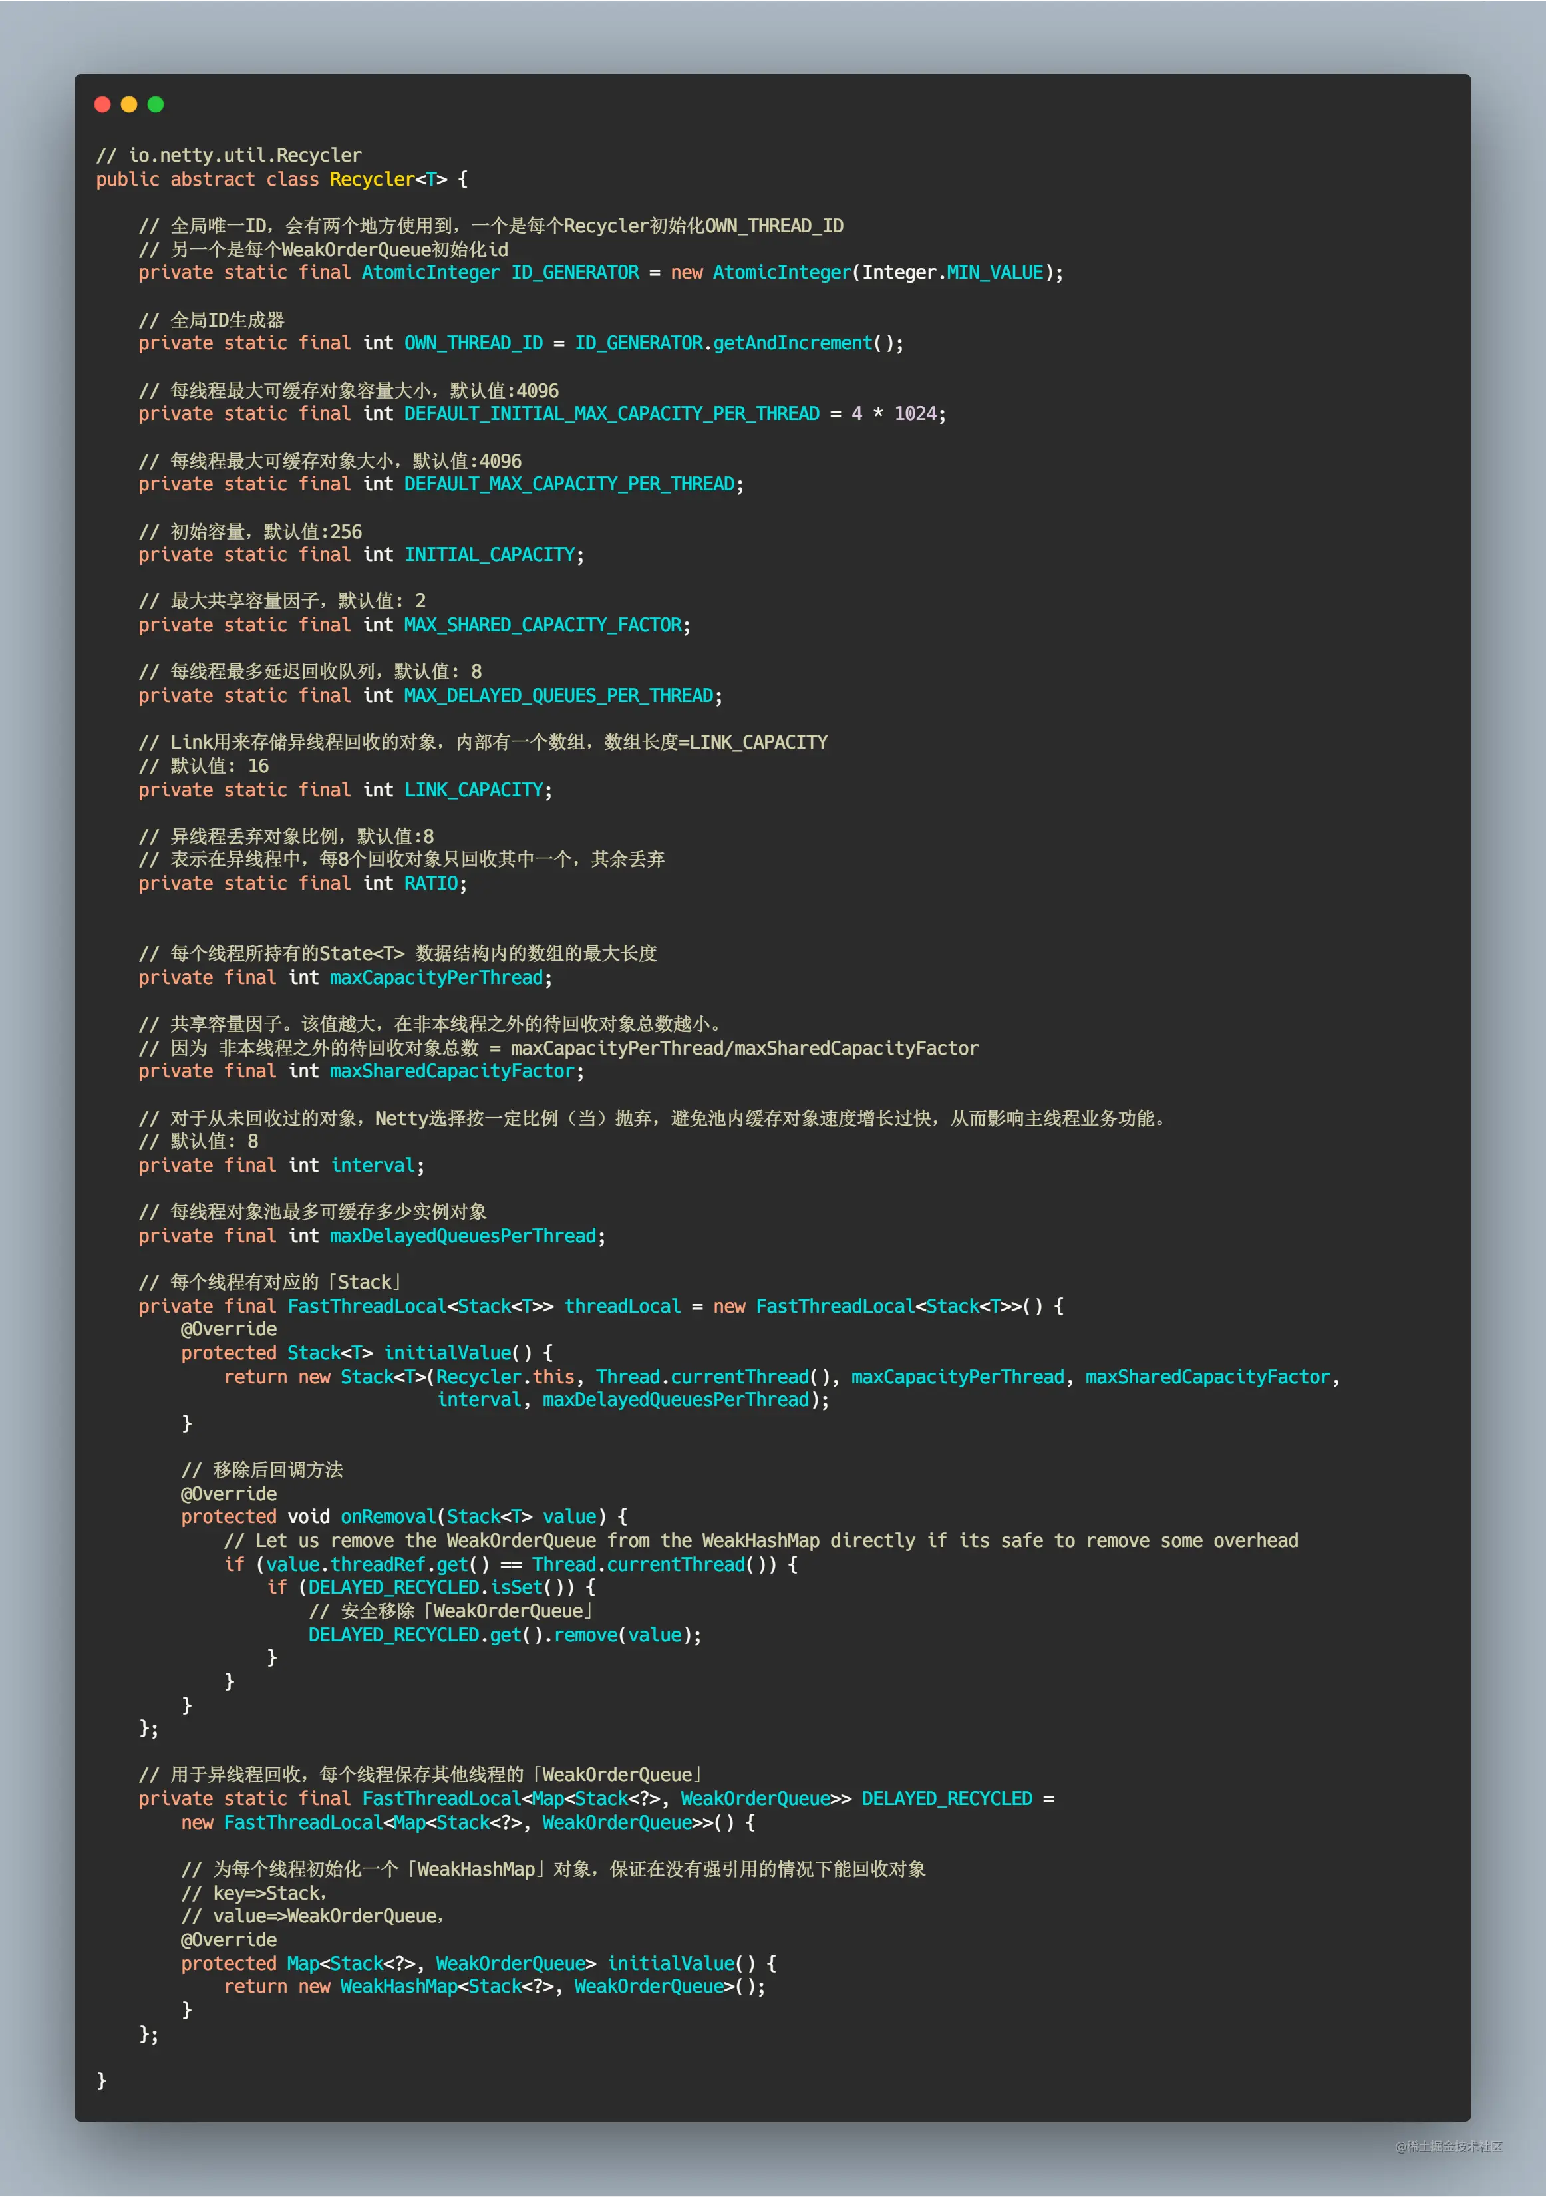This screenshot has height=2197, width=1546.
Task: Click the maxSharedCapacityFactor field declaration
Action: (x=362, y=1071)
